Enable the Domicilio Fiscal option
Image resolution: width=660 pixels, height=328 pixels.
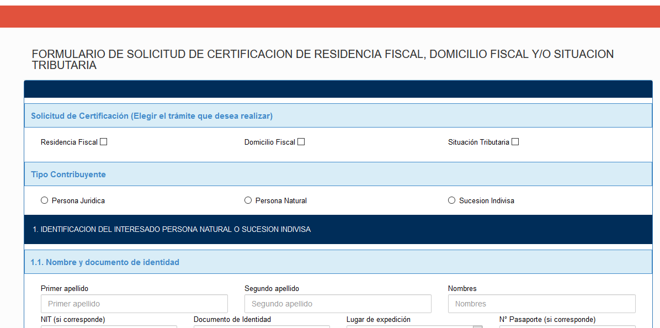pyautogui.click(x=301, y=141)
